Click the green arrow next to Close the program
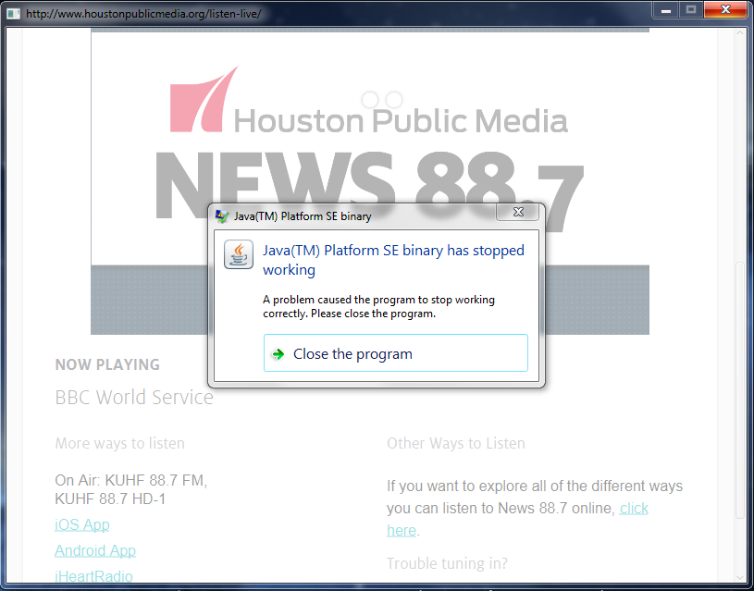Image resolution: width=754 pixels, height=591 pixels. (278, 354)
